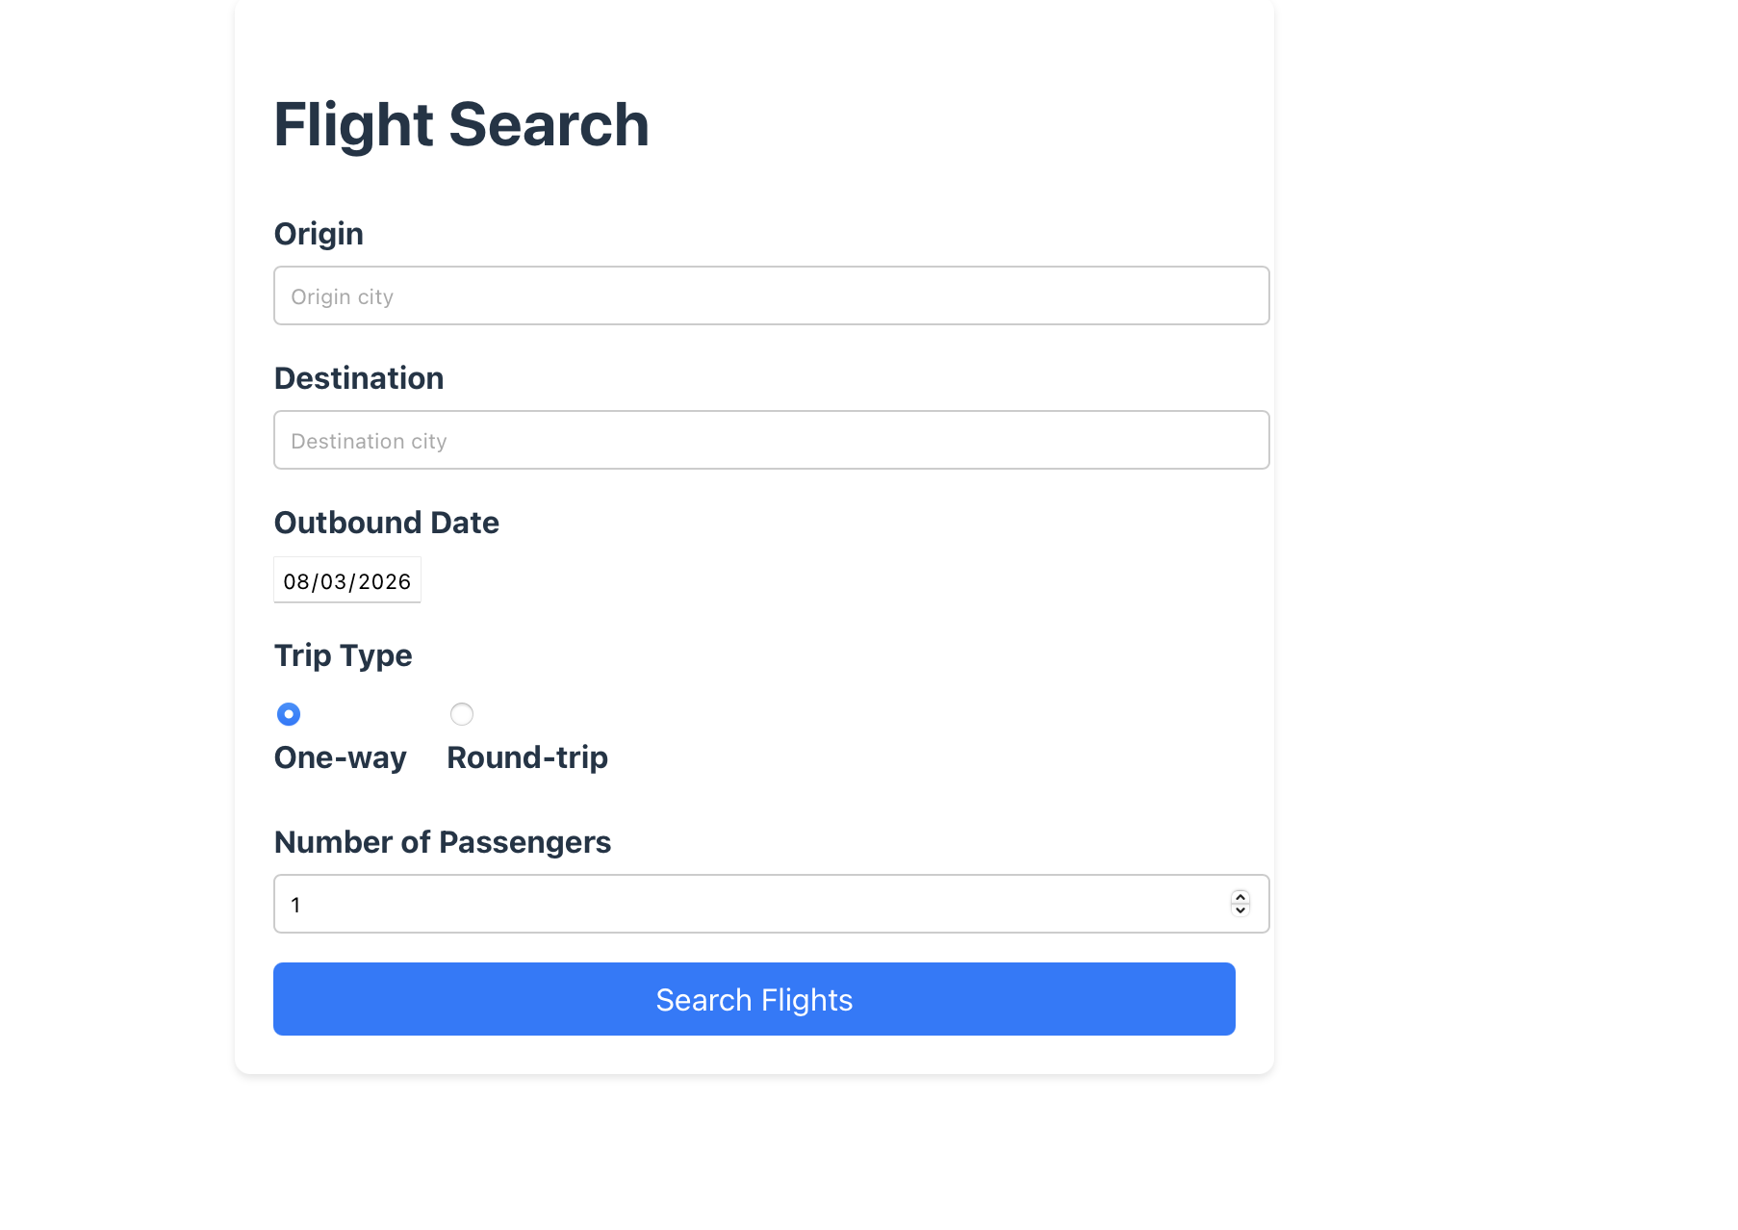Screen dimensions: 1738x1230
Task: Select the year 2026 in Outbound Date
Action: [385, 582]
